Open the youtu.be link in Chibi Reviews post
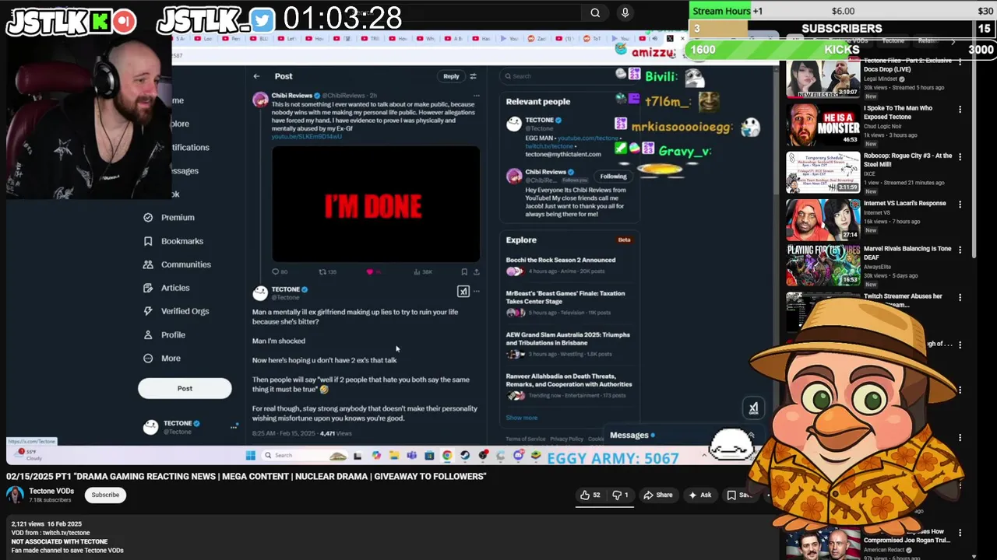 point(306,137)
